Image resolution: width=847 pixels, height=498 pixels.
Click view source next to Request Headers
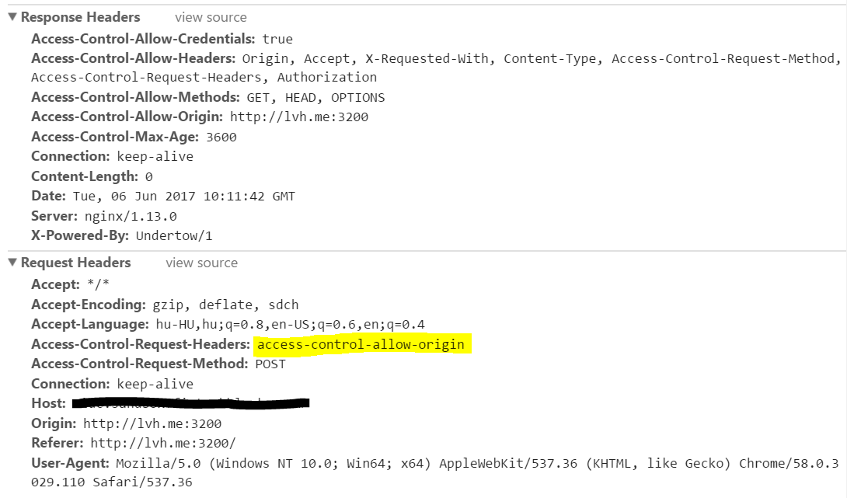(201, 263)
